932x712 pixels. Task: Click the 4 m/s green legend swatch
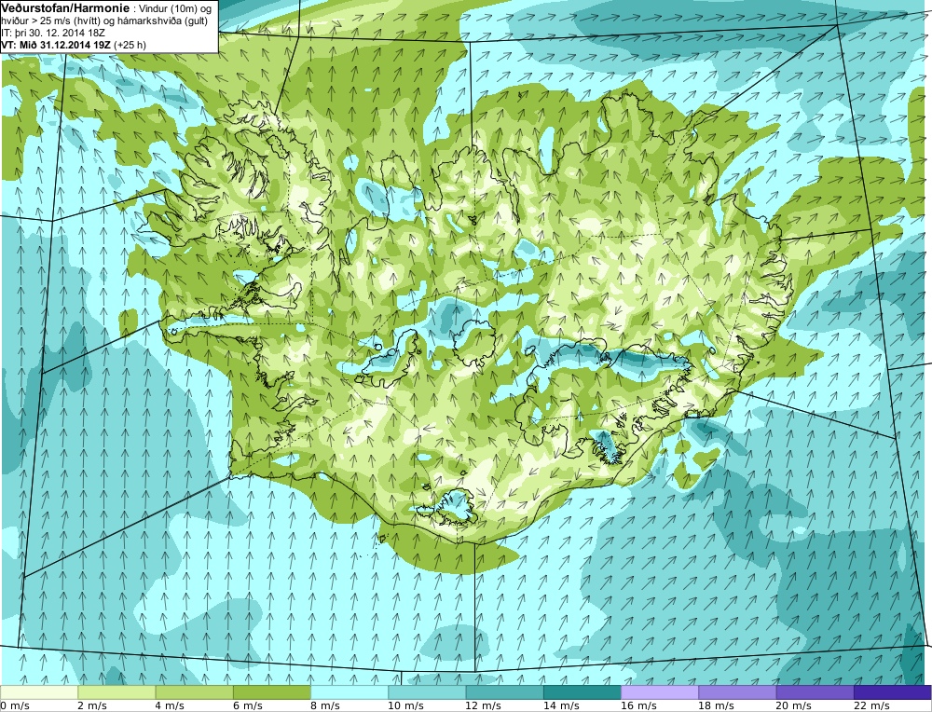coord(195,691)
